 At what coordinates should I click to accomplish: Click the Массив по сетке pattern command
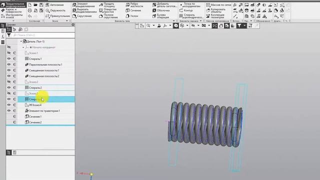218,4
